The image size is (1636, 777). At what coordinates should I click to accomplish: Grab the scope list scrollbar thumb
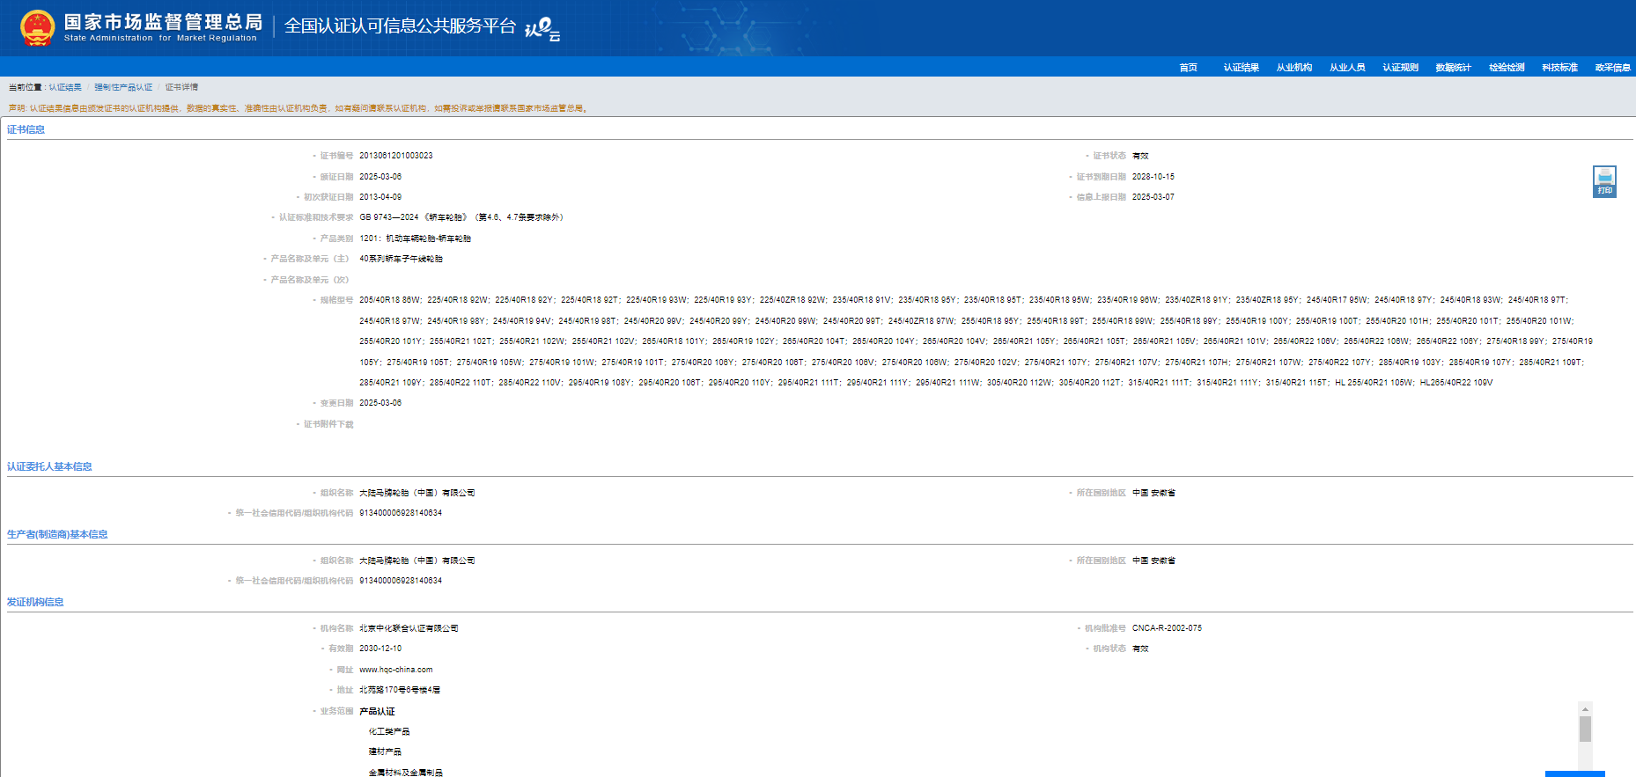[1585, 729]
